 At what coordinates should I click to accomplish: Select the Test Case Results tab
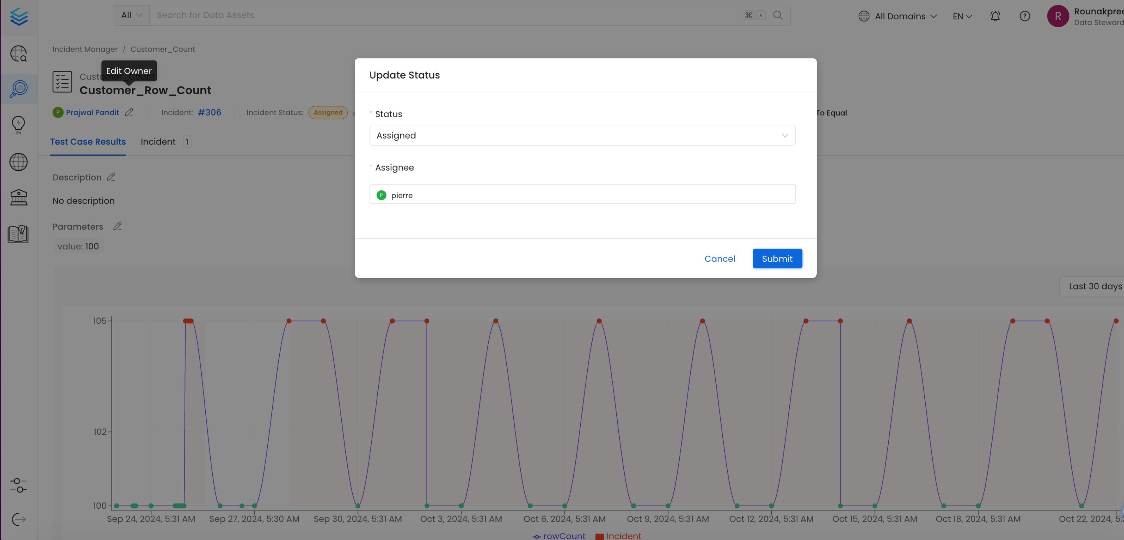(x=88, y=142)
